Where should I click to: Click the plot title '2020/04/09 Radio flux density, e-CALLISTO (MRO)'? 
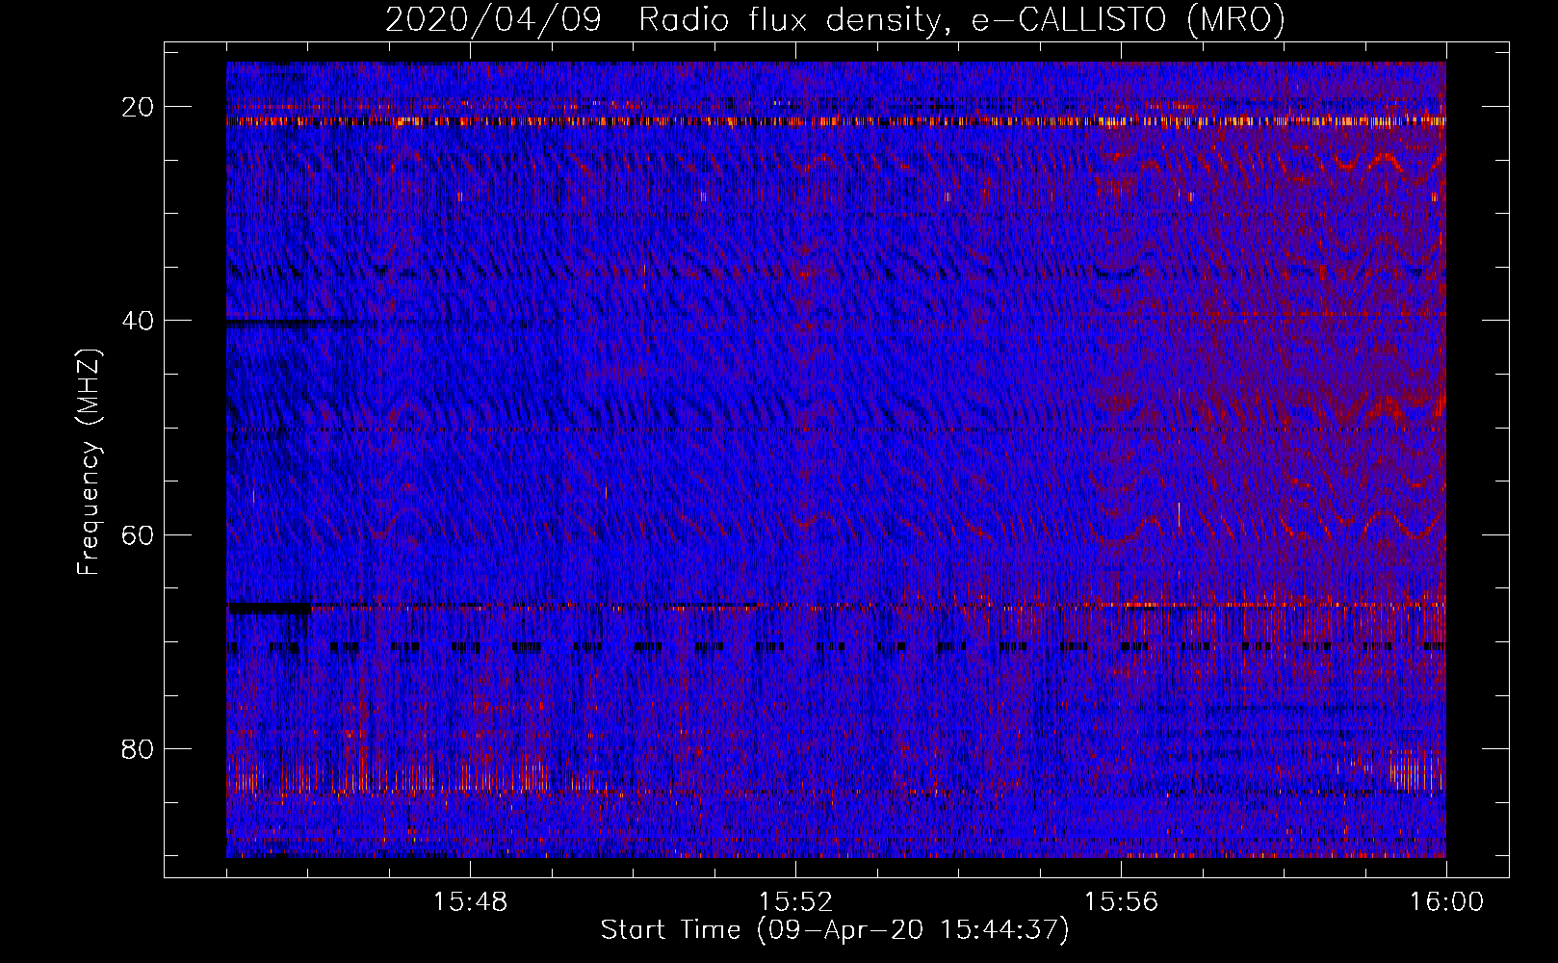pyautogui.click(x=835, y=20)
